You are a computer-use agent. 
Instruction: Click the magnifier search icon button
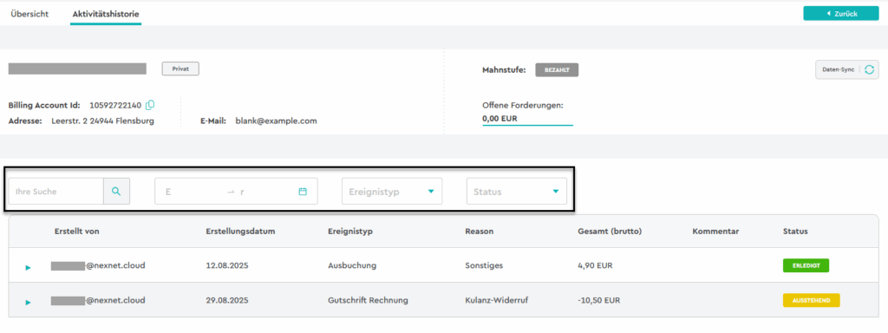click(116, 192)
